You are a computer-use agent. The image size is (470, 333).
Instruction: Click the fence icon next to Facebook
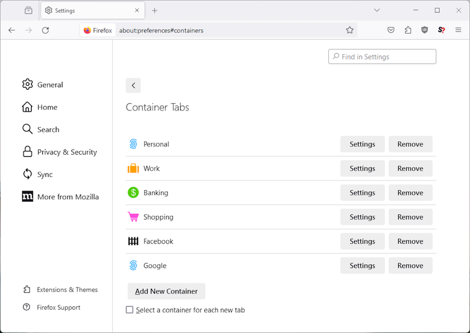tap(133, 241)
